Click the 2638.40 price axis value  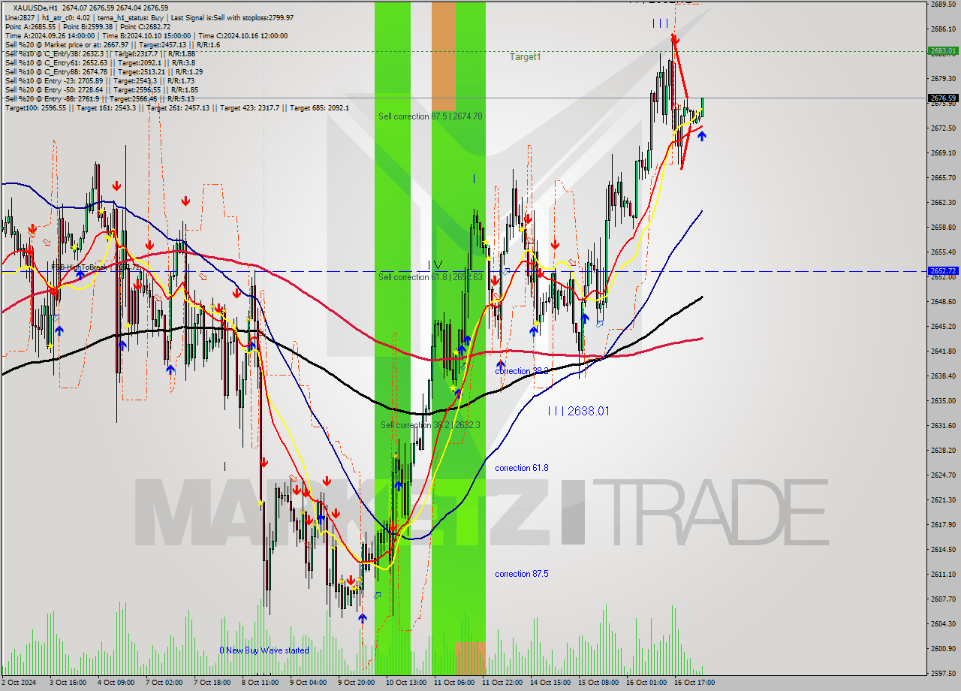pos(943,376)
